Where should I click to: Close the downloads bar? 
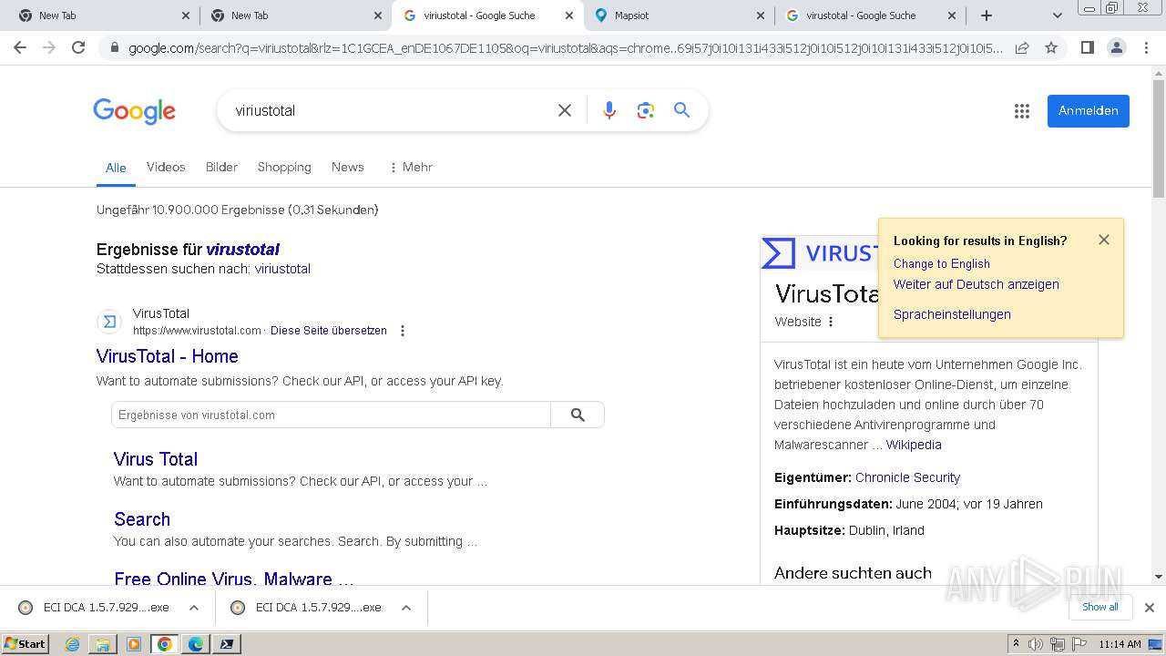[1150, 608]
